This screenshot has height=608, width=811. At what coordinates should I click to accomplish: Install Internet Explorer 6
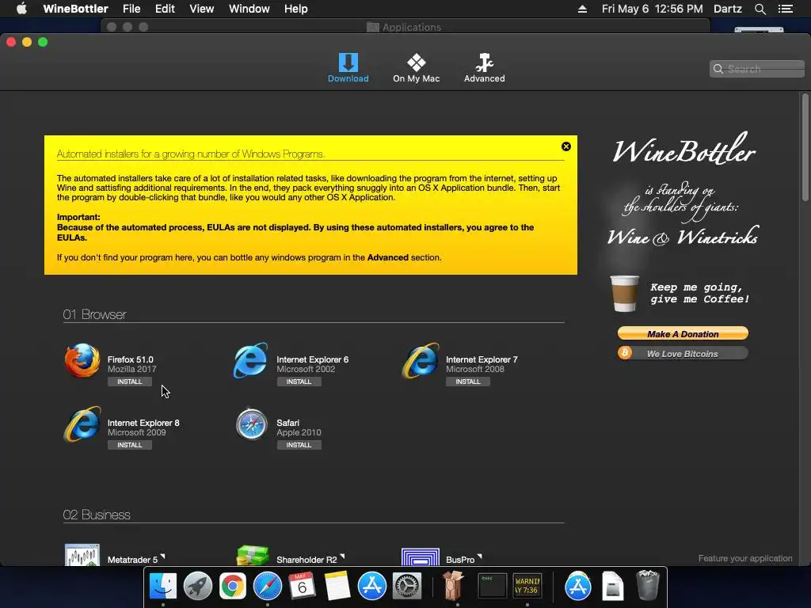(x=299, y=382)
